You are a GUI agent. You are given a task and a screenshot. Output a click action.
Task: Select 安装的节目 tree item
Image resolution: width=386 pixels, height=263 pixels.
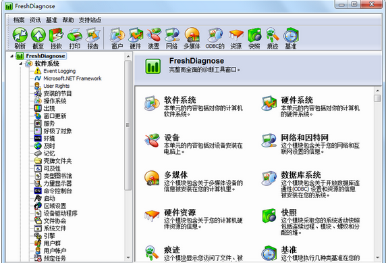[57, 93]
